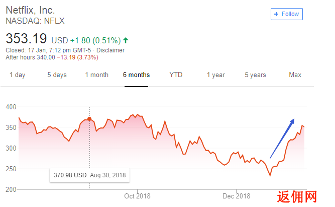335x207 pixels.
Task: Click the 353.19 stock price
Action: tap(26, 39)
